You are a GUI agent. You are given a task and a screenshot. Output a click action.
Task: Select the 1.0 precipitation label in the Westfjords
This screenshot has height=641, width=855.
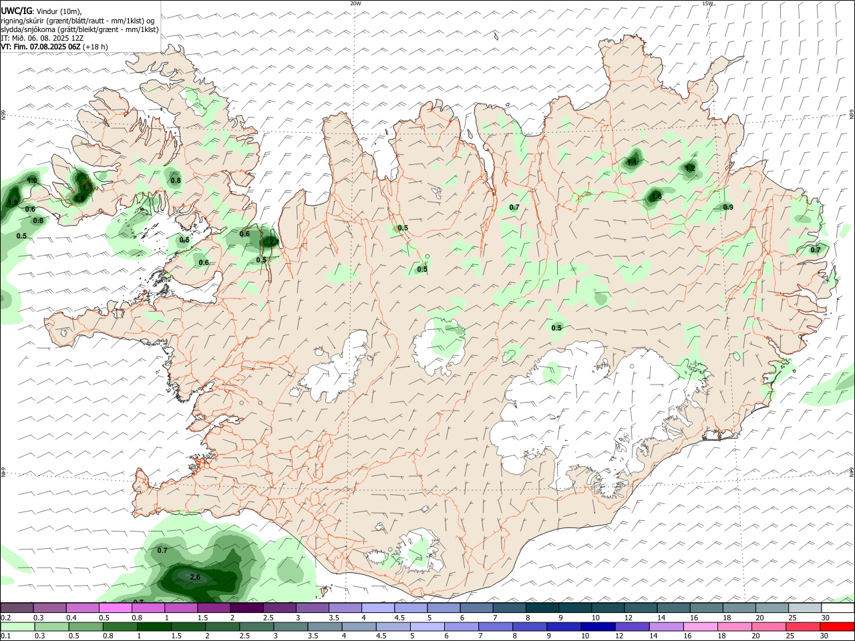32,180
